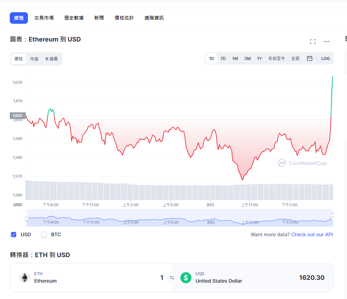Image resolution: width=347 pixels, height=299 pixels.
Task: Click the 下午8:00 x-axis label
Action: [x=51, y=205]
